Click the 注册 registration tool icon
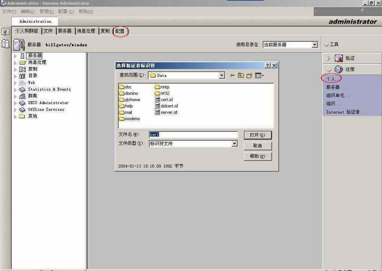 point(338,69)
